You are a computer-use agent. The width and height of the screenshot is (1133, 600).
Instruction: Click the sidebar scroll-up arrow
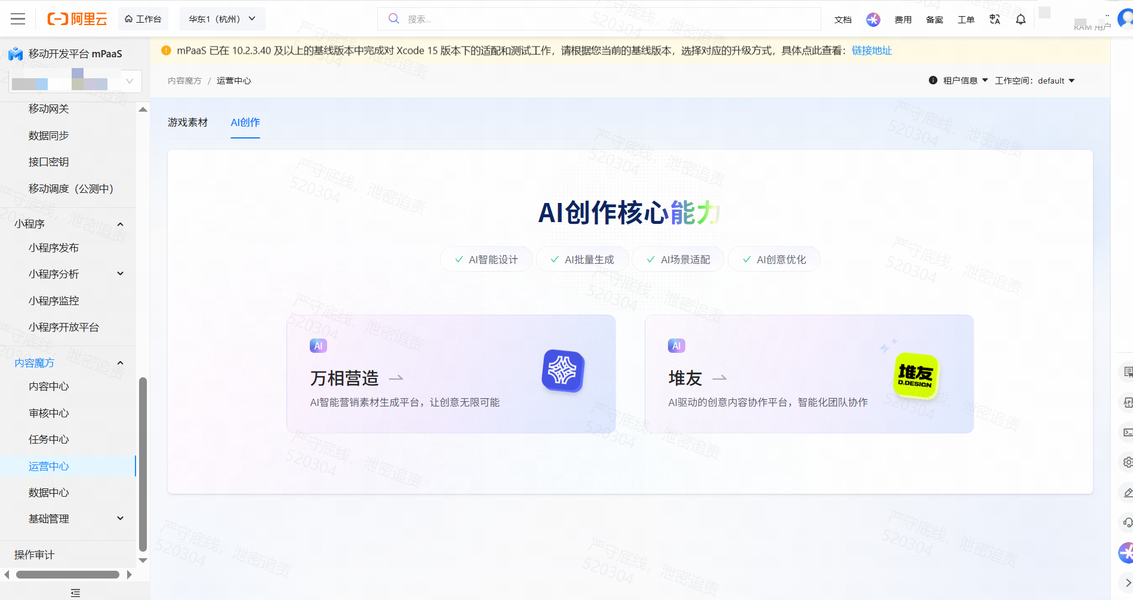pyautogui.click(x=143, y=109)
